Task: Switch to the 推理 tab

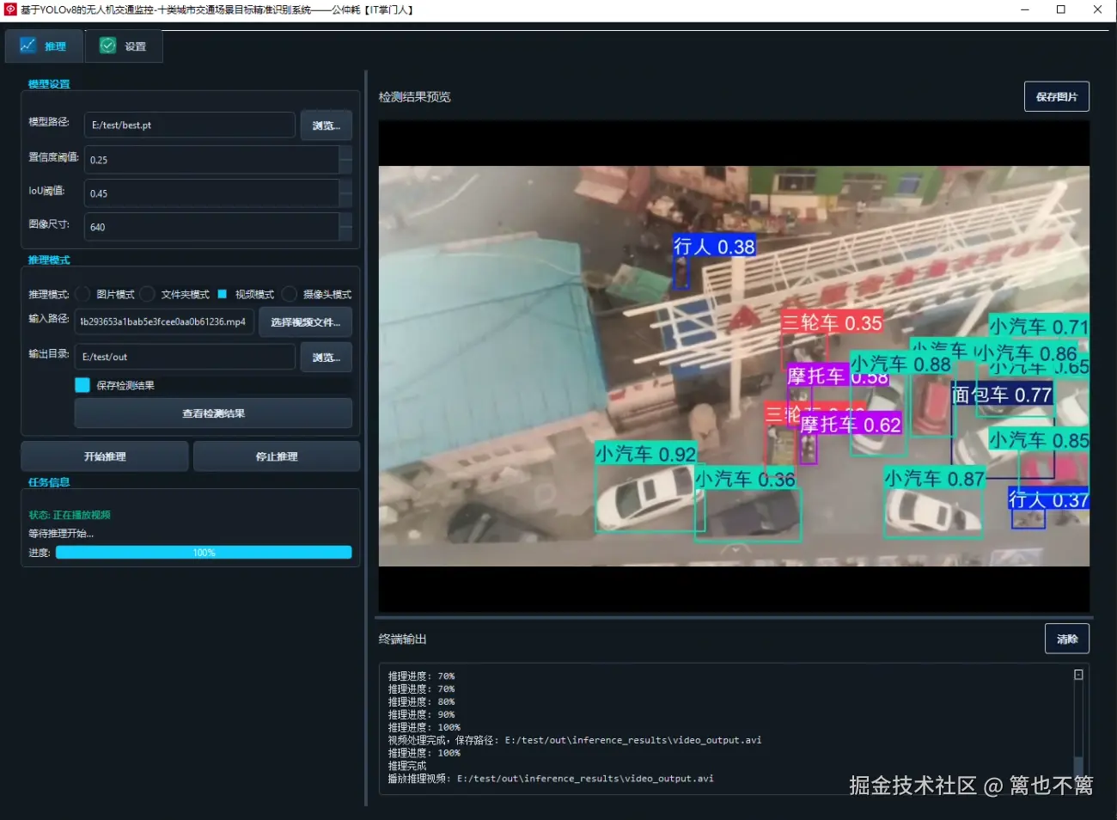Action: (44, 46)
